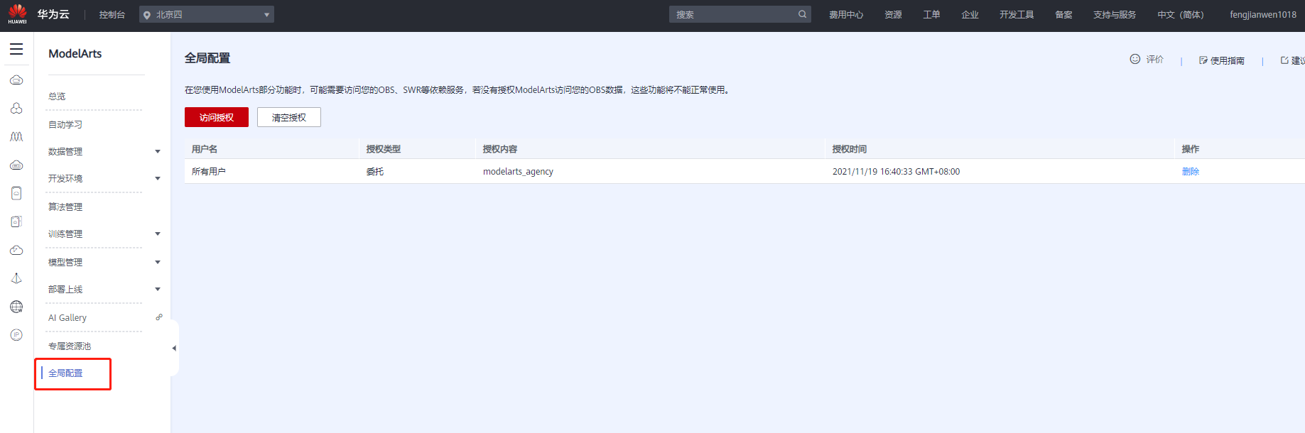
Task: Click 训练管理 label in the sidebar
Action: 65,234
